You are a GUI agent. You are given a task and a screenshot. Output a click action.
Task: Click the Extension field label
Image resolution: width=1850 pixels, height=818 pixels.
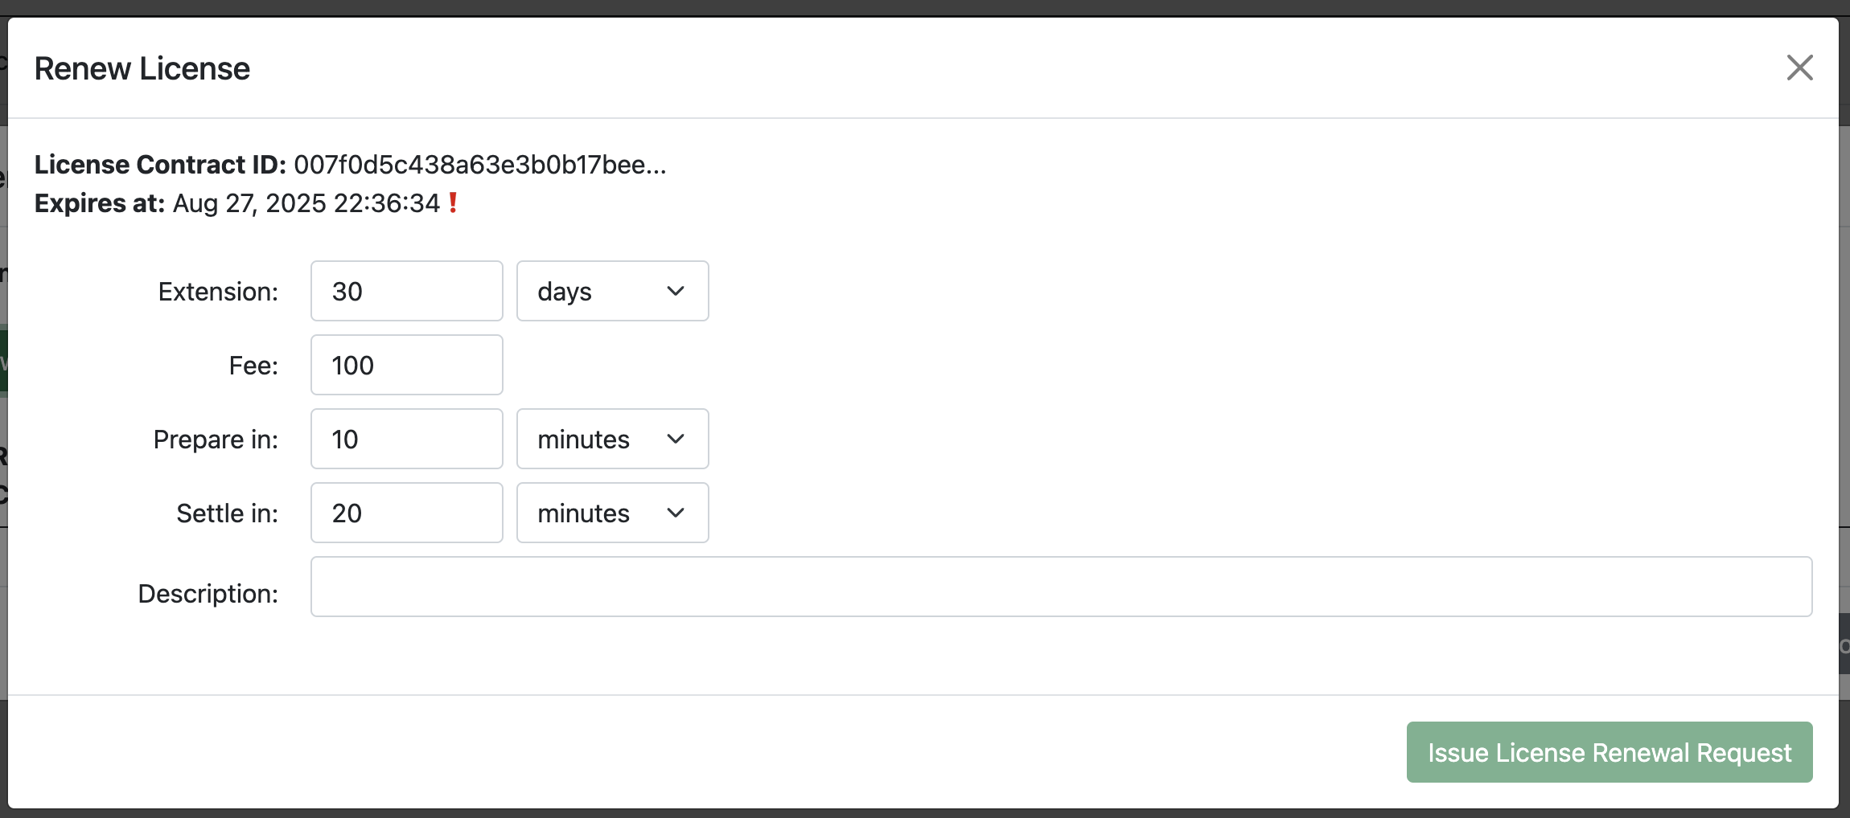(218, 291)
